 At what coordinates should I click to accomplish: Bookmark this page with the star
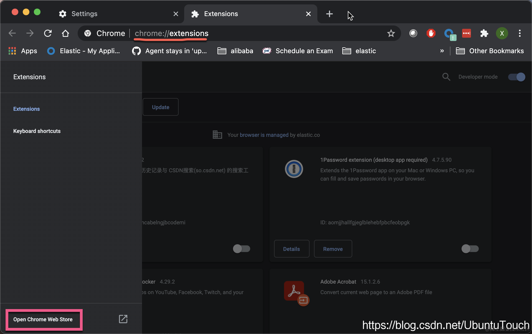pyautogui.click(x=391, y=34)
